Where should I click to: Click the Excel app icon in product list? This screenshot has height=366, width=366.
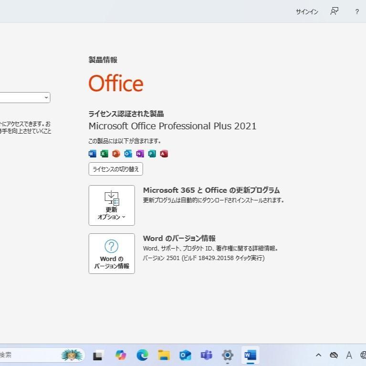click(x=105, y=154)
